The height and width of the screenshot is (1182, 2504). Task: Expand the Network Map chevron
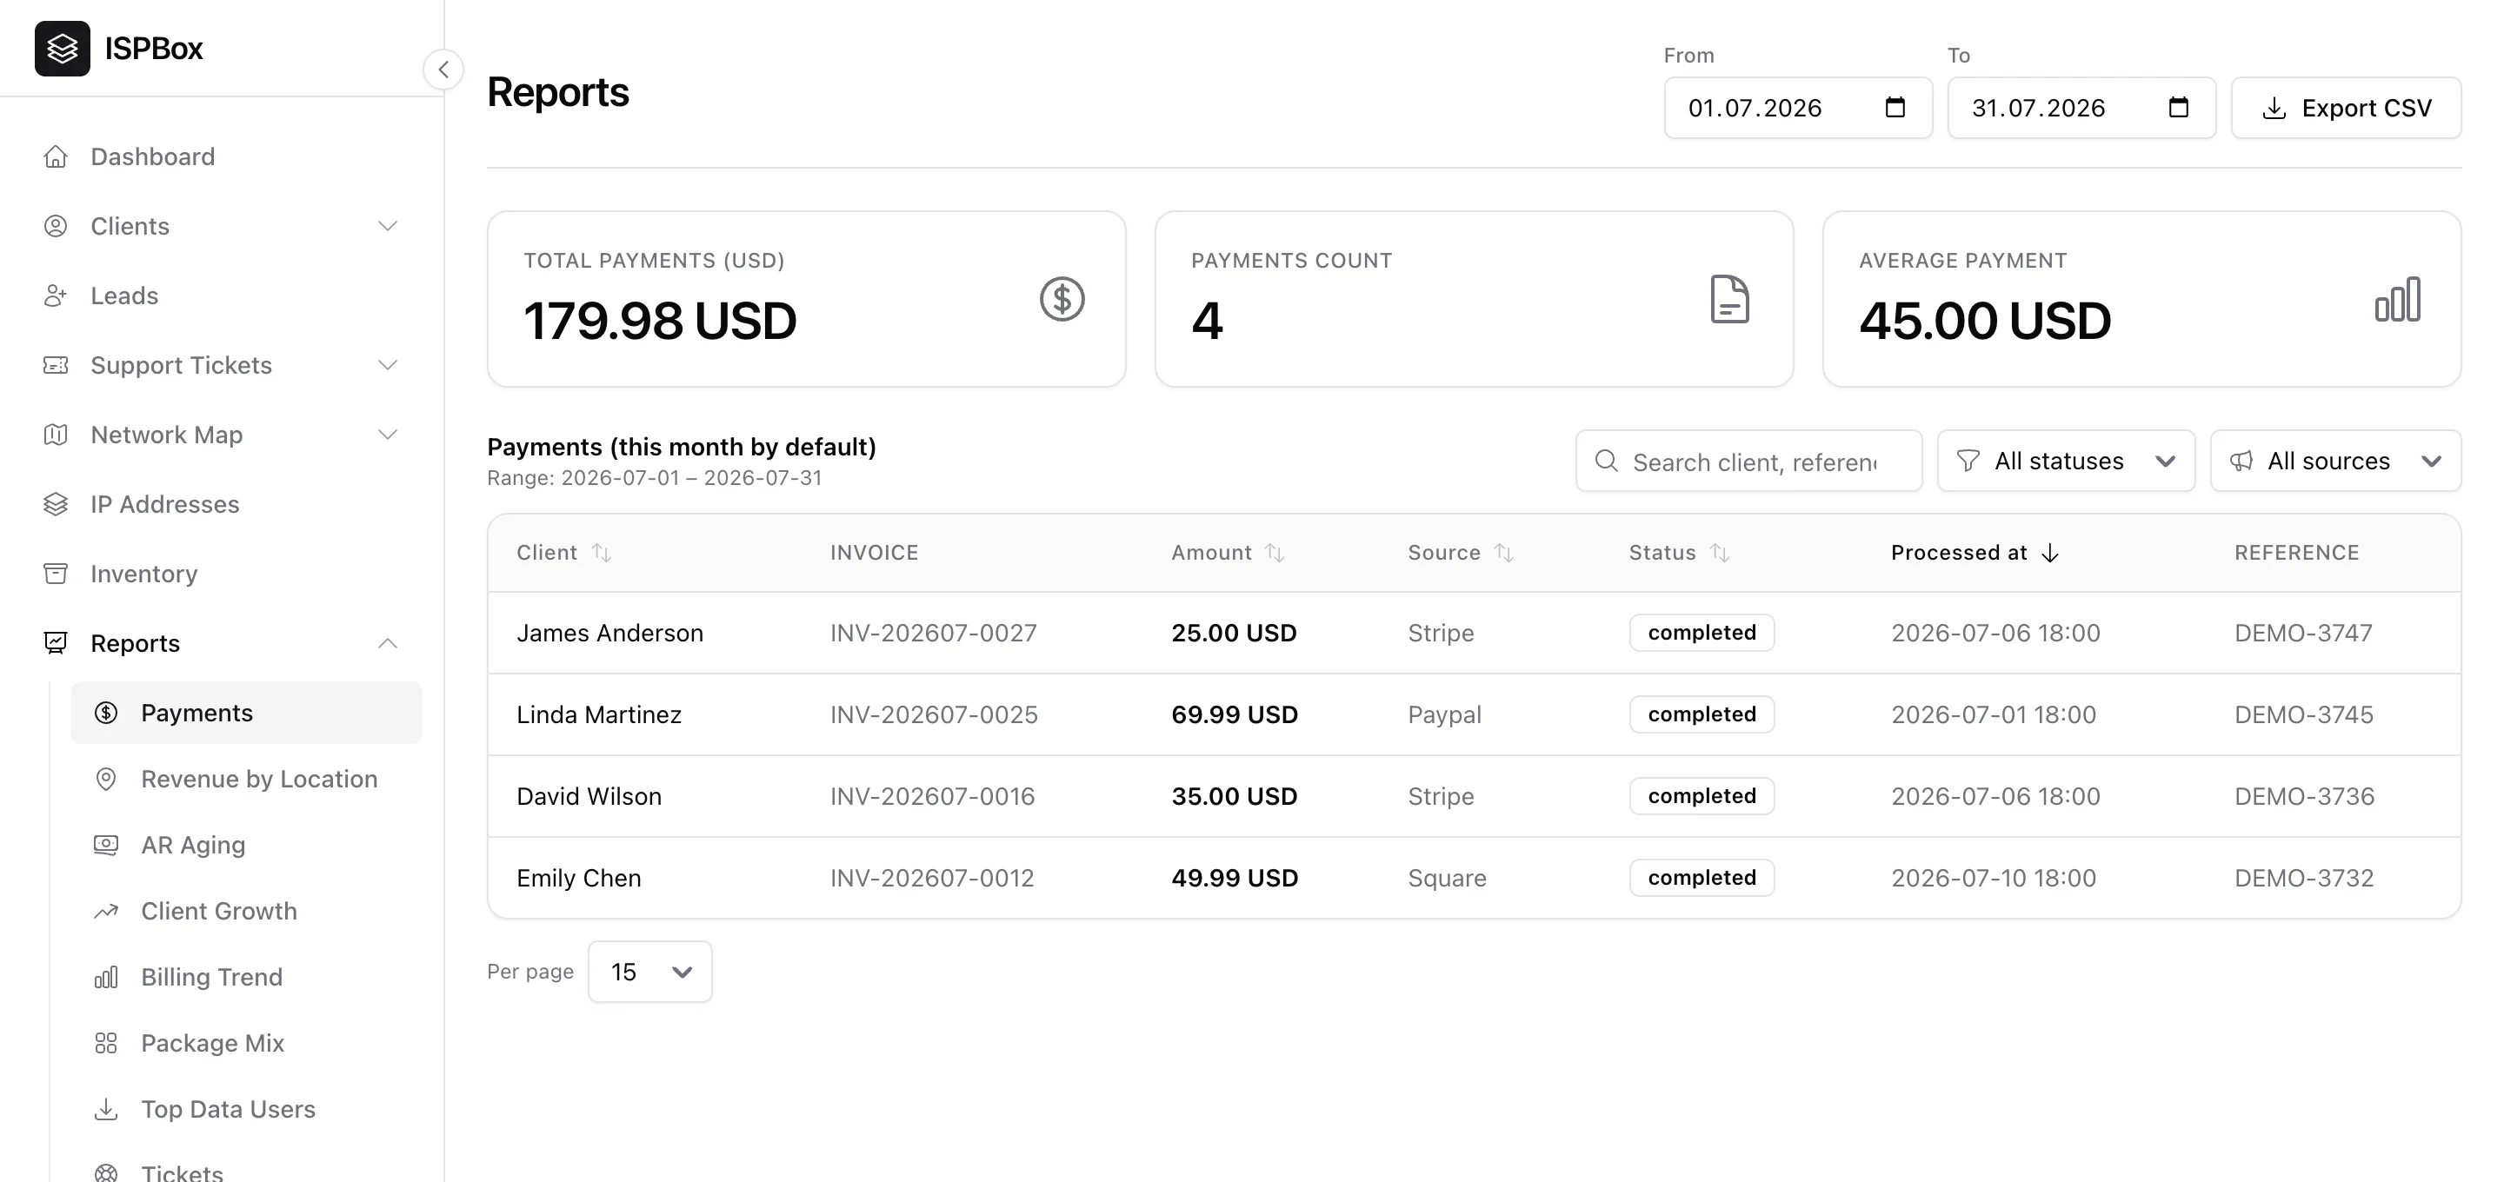388,435
